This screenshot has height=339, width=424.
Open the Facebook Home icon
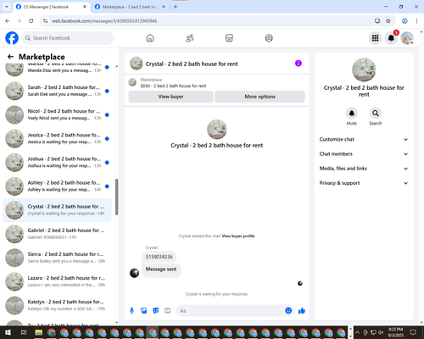[x=150, y=38]
